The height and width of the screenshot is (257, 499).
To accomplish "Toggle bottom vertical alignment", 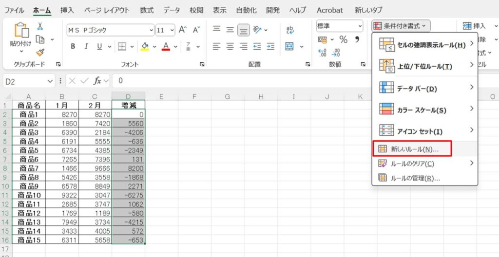I will [x=244, y=31].
